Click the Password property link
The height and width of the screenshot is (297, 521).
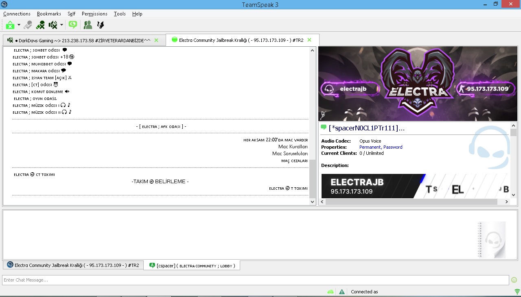tap(393, 147)
